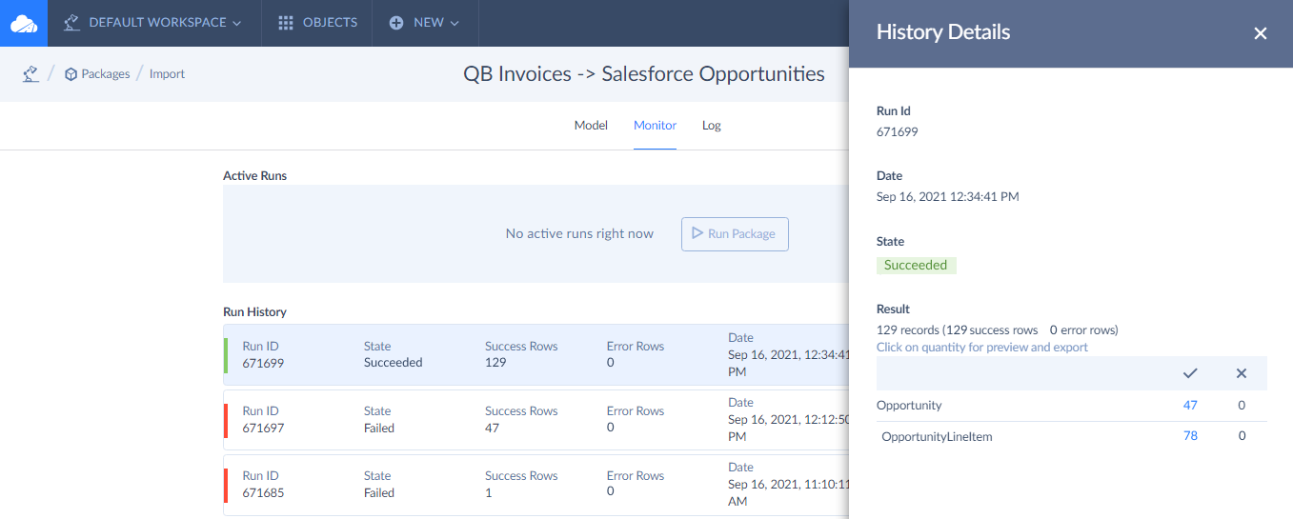Open the Default Workspace dropdown
The width and height of the screenshot is (1293, 519).
tap(152, 23)
